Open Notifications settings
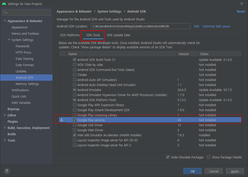 coord(20,90)
